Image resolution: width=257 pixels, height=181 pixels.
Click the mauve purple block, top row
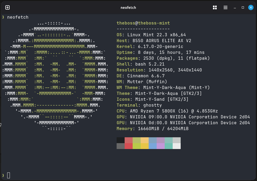click(161, 140)
